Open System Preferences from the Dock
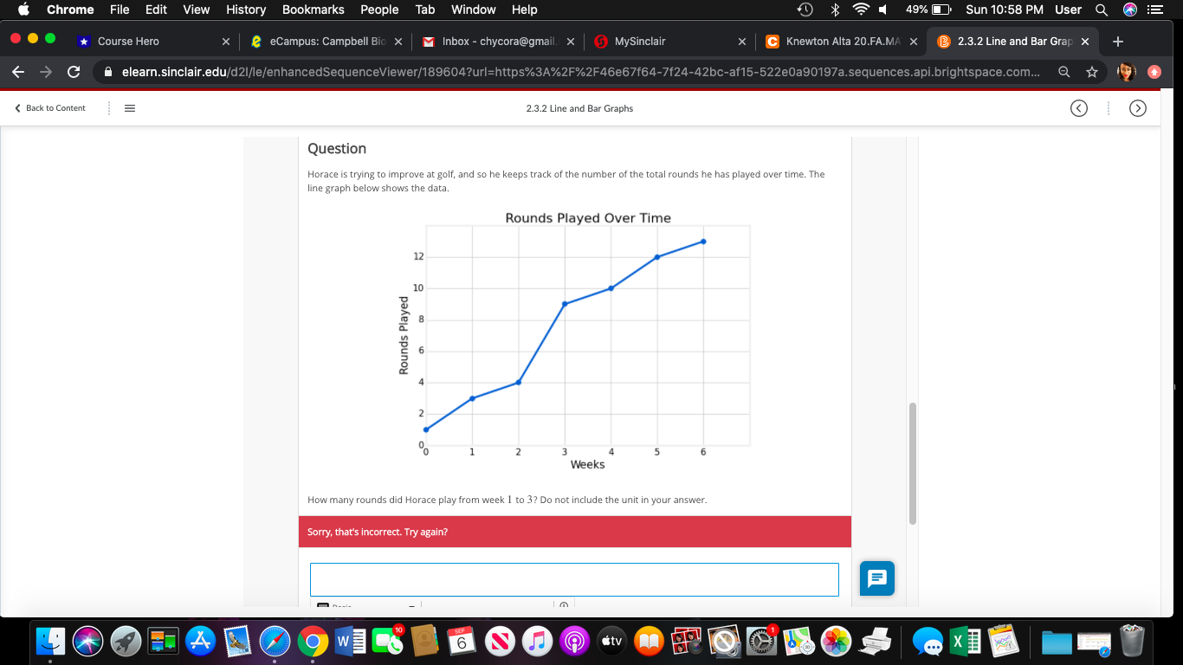This screenshot has height=665, width=1183. pyautogui.click(x=761, y=641)
